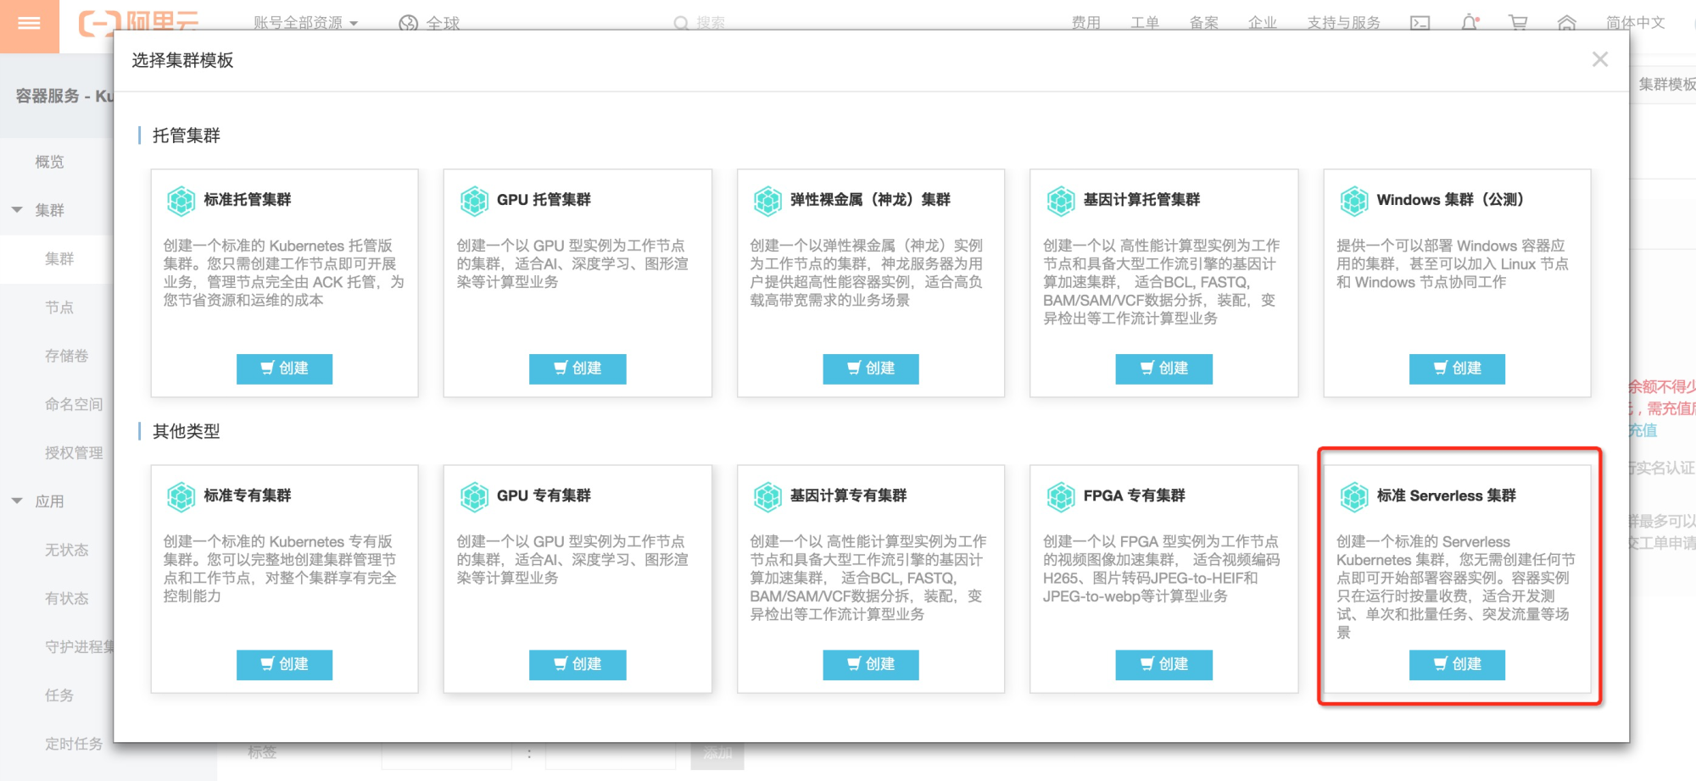Screen dimensions: 1696x781
Task: Open 定时任务 in the sidebar
Action: pos(74,745)
